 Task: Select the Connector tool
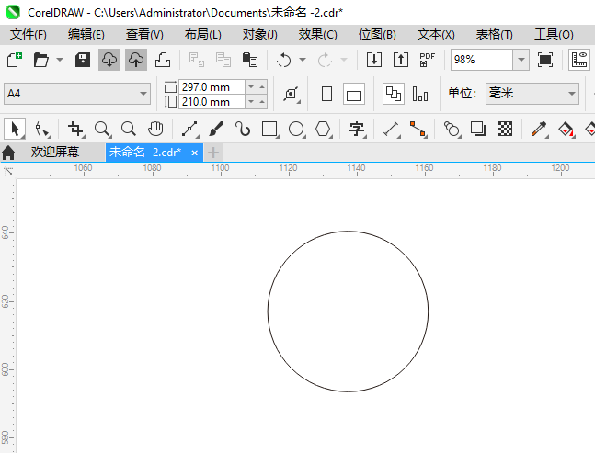[x=418, y=129]
